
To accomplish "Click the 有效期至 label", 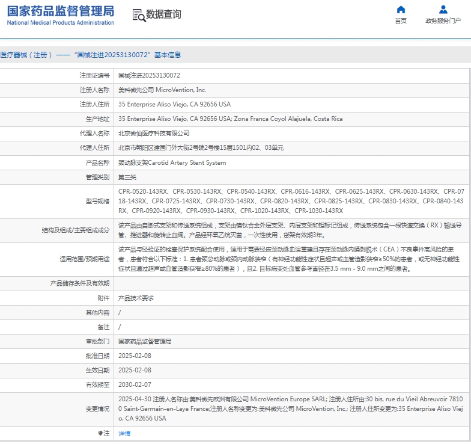I will [97, 385].
